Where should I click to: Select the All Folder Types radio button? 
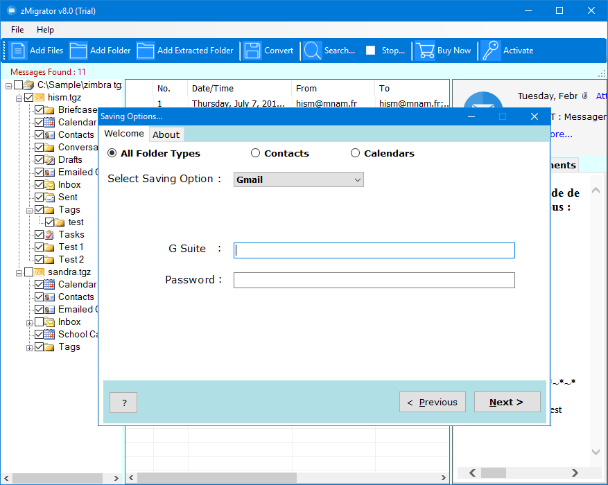point(112,153)
